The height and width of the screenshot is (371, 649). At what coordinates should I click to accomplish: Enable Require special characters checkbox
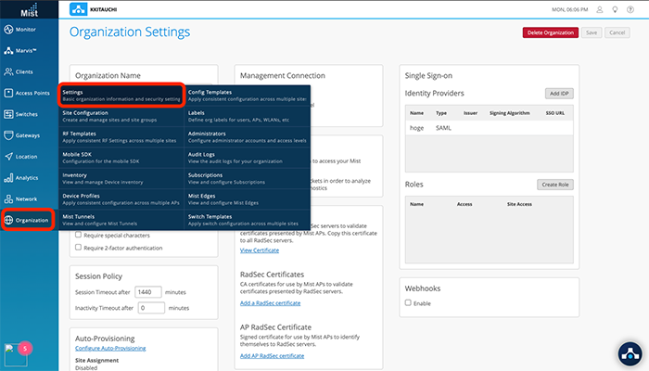pyautogui.click(x=78, y=236)
